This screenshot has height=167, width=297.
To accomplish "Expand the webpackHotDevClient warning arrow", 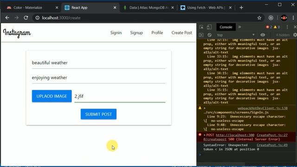I will [205, 108].
